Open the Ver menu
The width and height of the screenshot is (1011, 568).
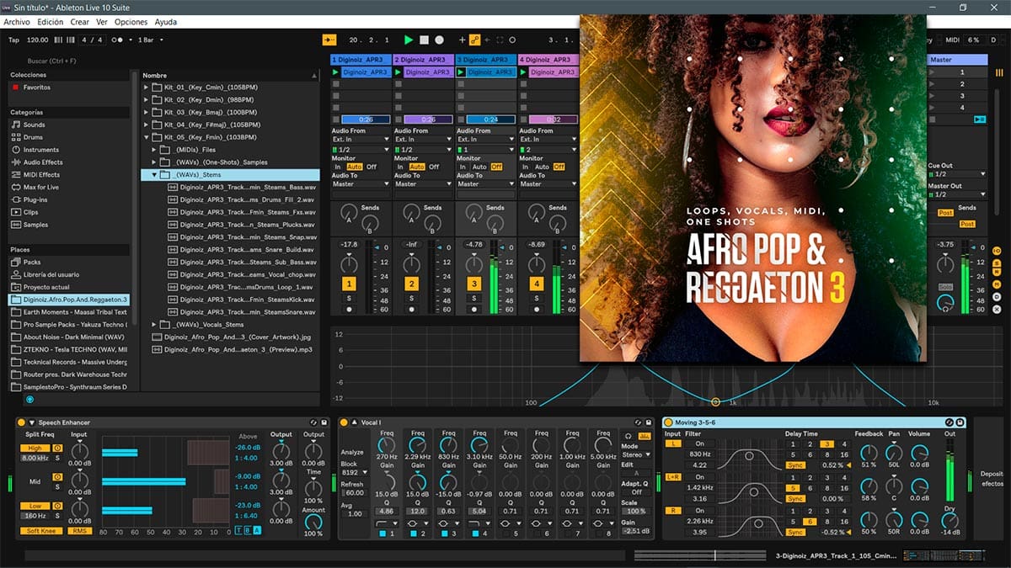[101, 22]
